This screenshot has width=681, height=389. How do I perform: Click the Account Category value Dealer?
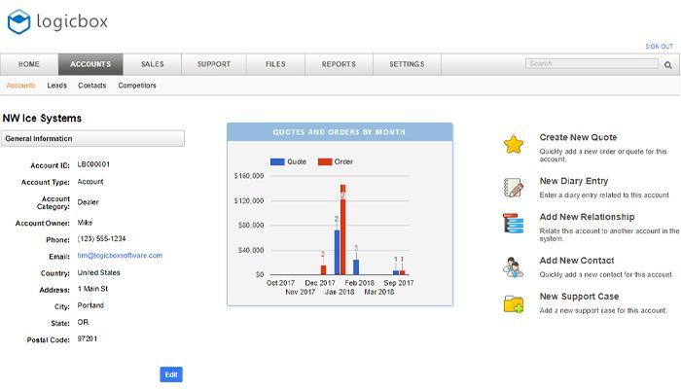pos(89,202)
